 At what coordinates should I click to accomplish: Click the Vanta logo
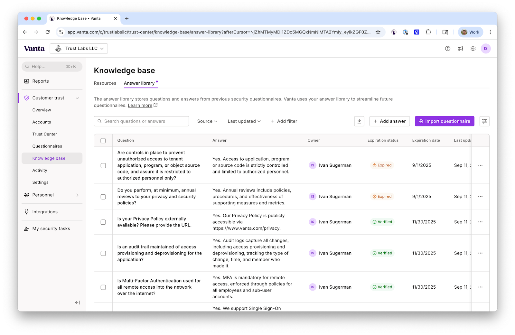pyautogui.click(x=34, y=49)
